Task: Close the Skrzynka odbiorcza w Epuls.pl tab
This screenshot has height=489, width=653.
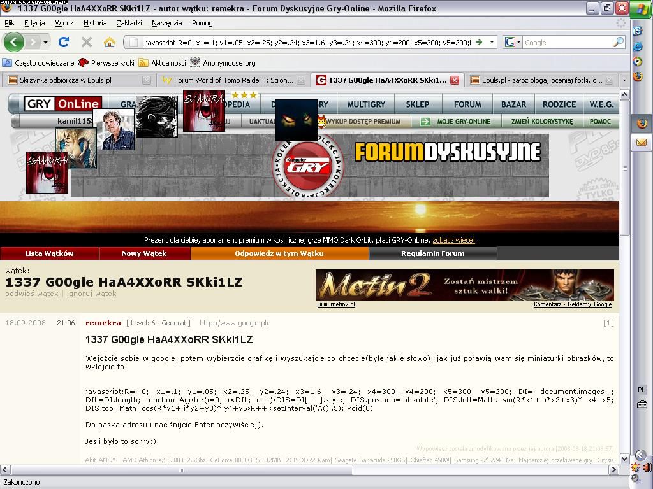Action: [146, 80]
